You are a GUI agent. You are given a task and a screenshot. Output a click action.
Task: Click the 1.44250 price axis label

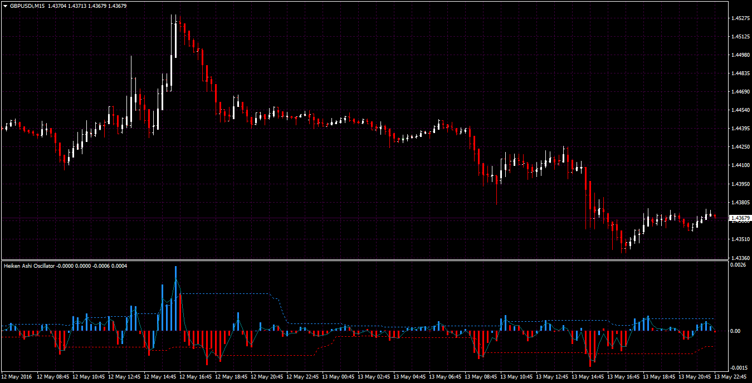[740, 147]
